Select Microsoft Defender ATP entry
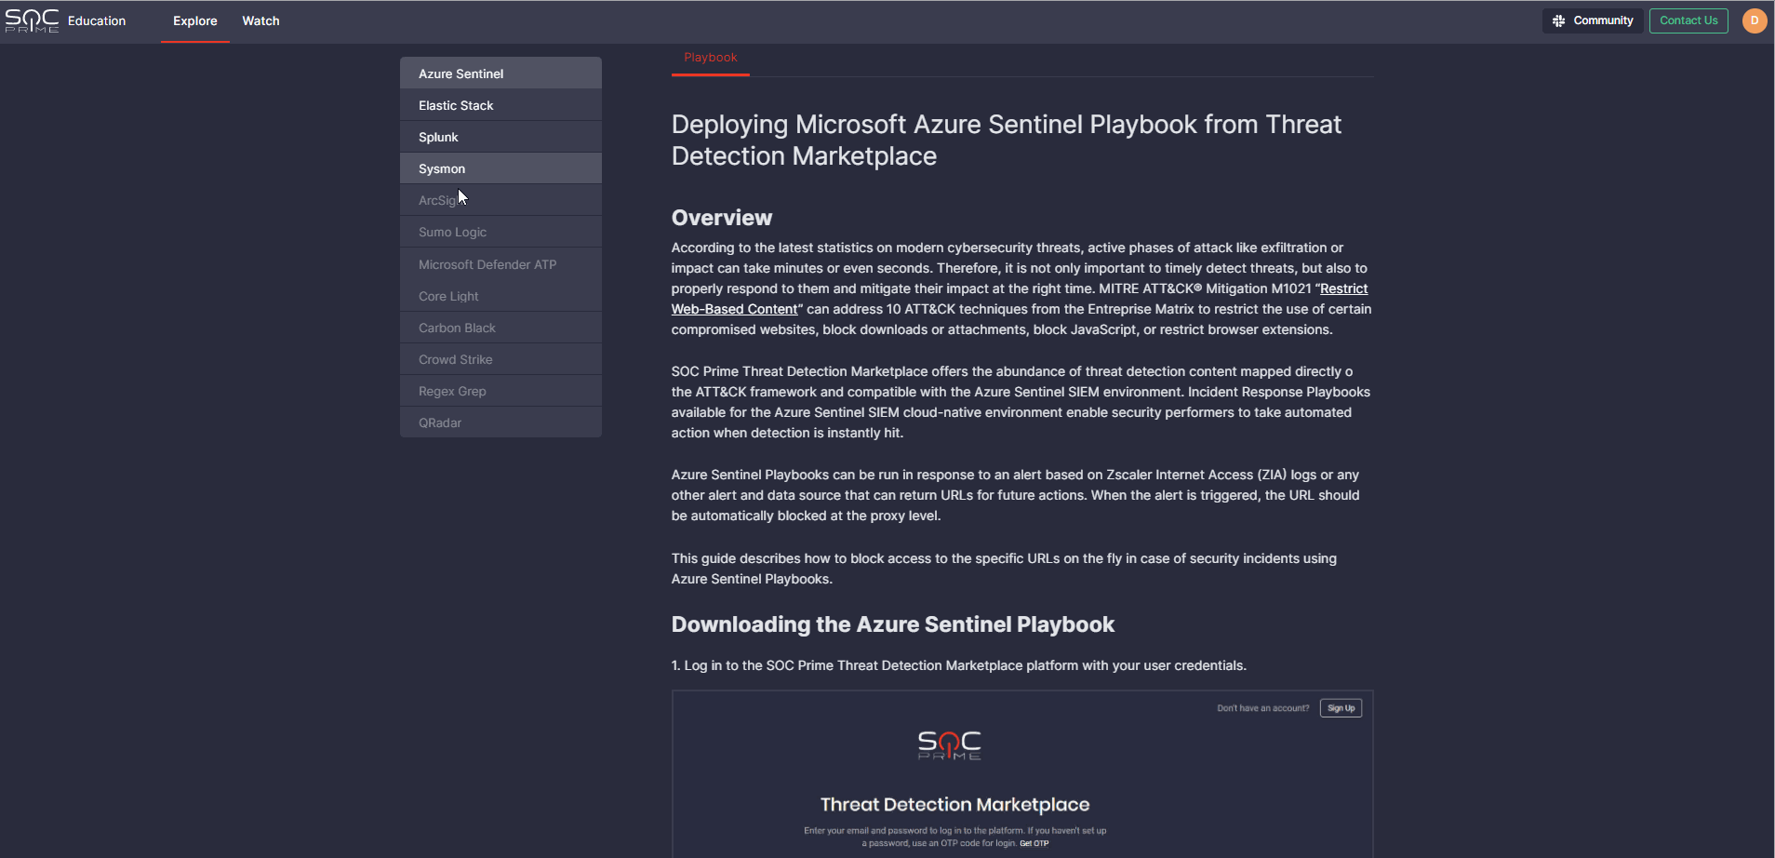Image resolution: width=1775 pixels, height=858 pixels. (500, 264)
